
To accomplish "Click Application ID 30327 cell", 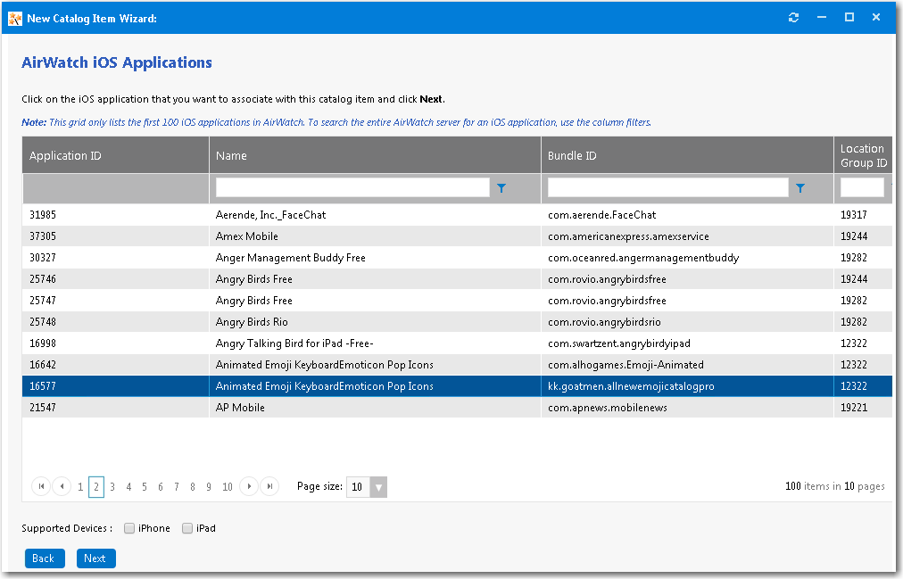I will (x=43, y=257).
